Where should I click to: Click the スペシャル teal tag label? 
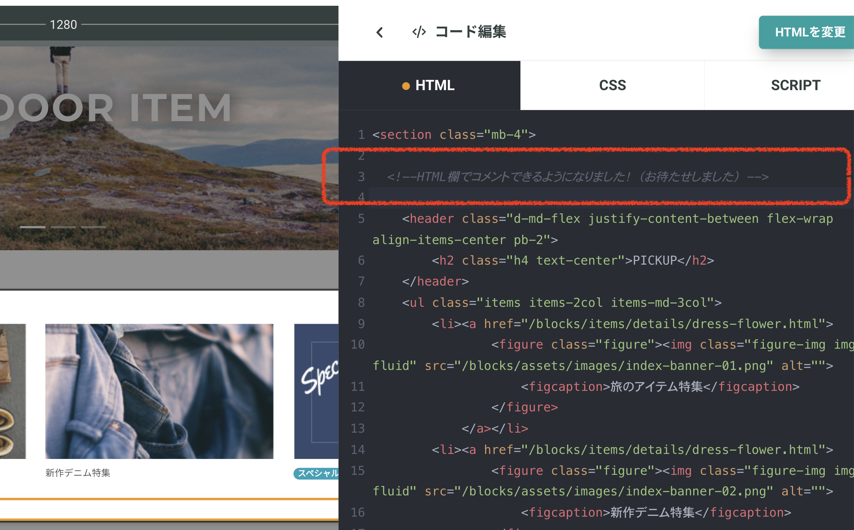[x=316, y=473]
